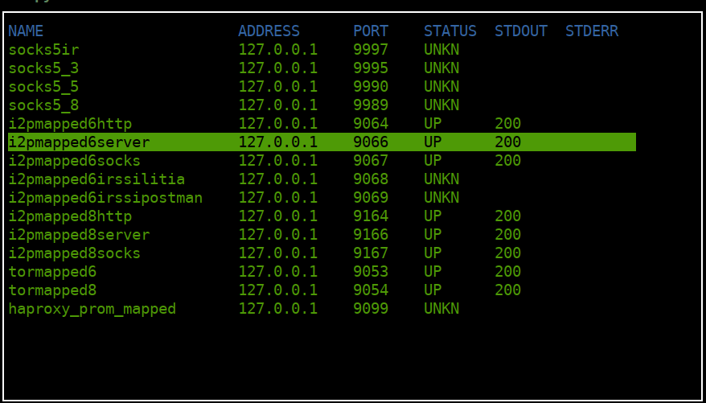Click the highlighted i2pmapped6server row
Image resolution: width=706 pixels, height=403 pixels.
[x=322, y=142]
